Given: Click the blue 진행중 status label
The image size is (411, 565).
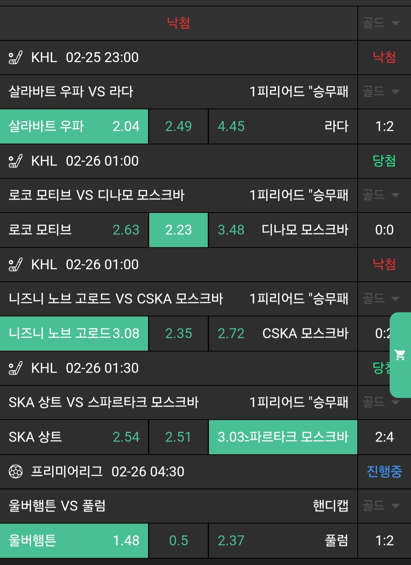Looking at the screenshot, I should (384, 472).
